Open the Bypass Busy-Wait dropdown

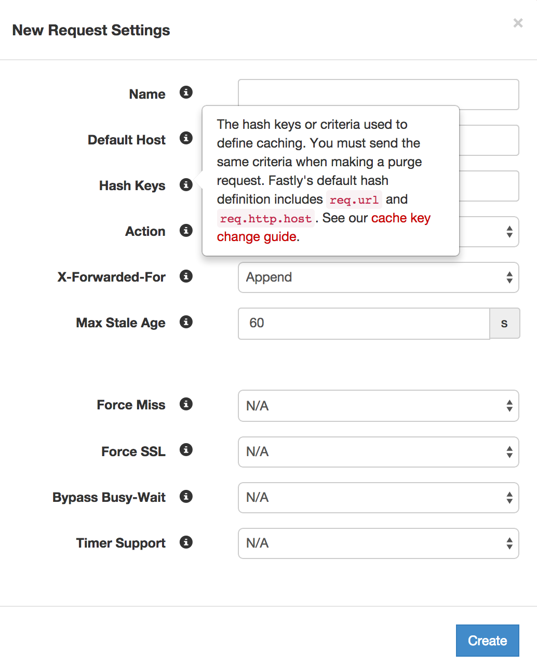pyautogui.click(x=378, y=497)
